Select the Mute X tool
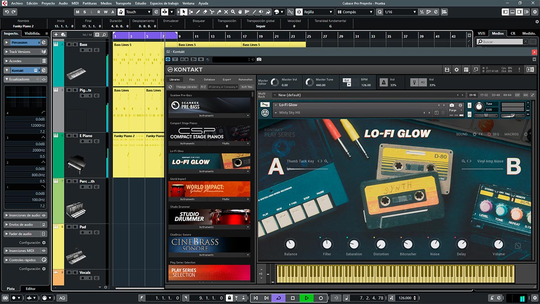Screen dimensions: 540x304 (226, 12)
